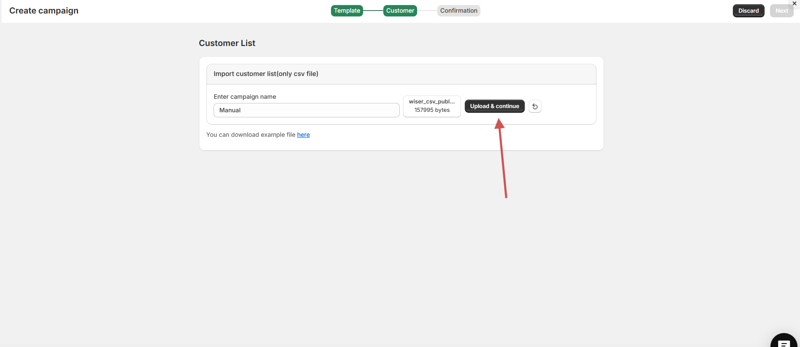Click the reset file upload icon
The width and height of the screenshot is (800, 347).
[x=535, y=106]
